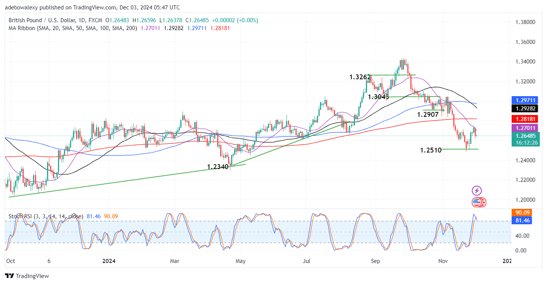Click the front US flag economic event icon
Screen dimensions: 547x284
(x=476, y=202)
